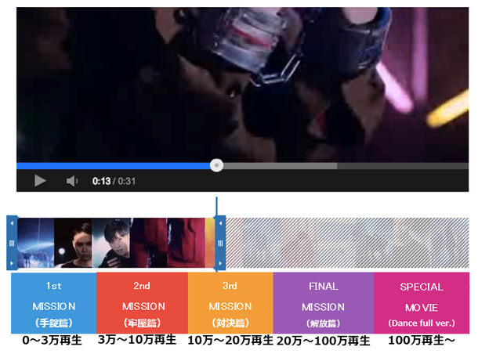478x354 pixels.
Task: Click the woman's face thumbnail in the filmstrip
Action: click(x=73, y=243)
